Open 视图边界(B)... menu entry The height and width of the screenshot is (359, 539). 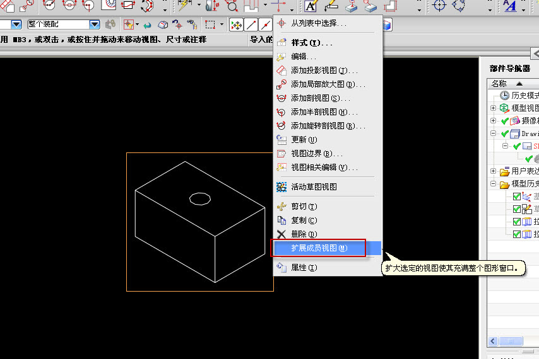[328, 154]
